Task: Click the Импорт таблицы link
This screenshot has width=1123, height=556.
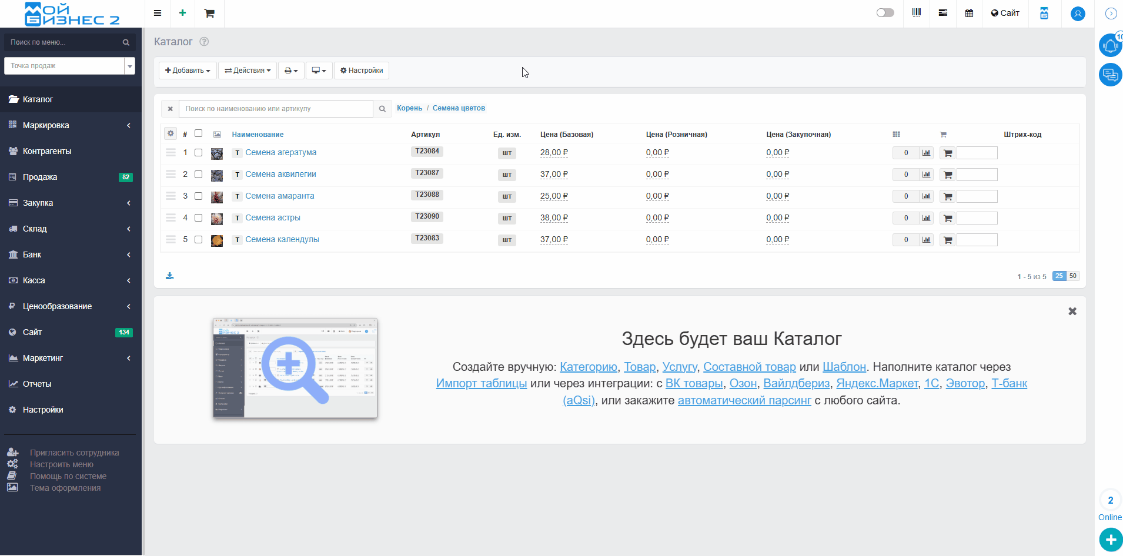Action: tap(481, 383)
